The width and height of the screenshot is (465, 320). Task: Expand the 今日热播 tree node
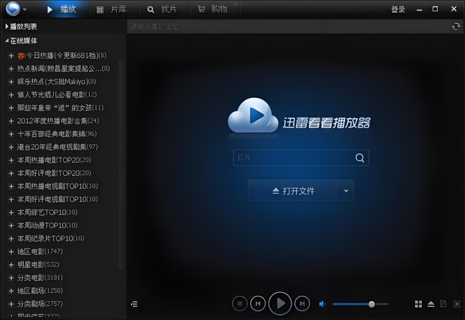[11, 55]
